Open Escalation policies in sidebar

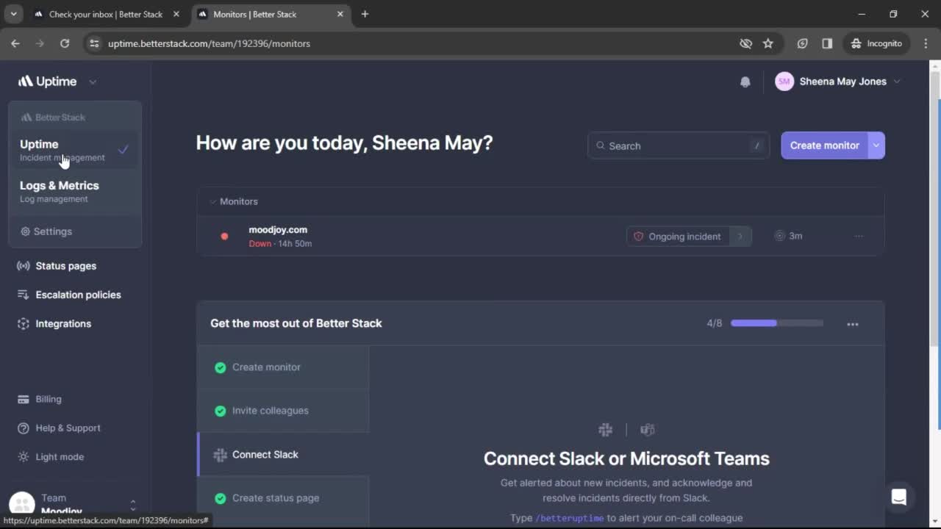[x=78, y=295]
